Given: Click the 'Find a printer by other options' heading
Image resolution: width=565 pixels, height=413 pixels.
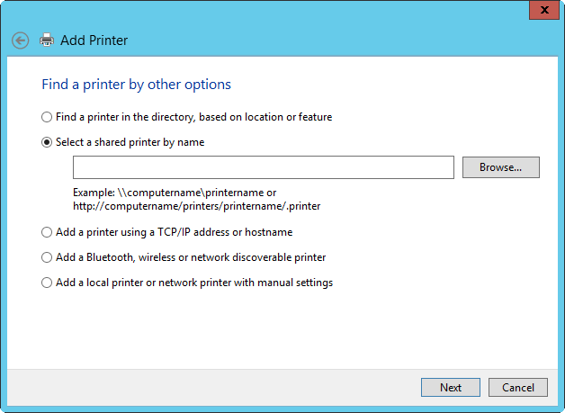Looking at the screenshot, I should [136, 85].
